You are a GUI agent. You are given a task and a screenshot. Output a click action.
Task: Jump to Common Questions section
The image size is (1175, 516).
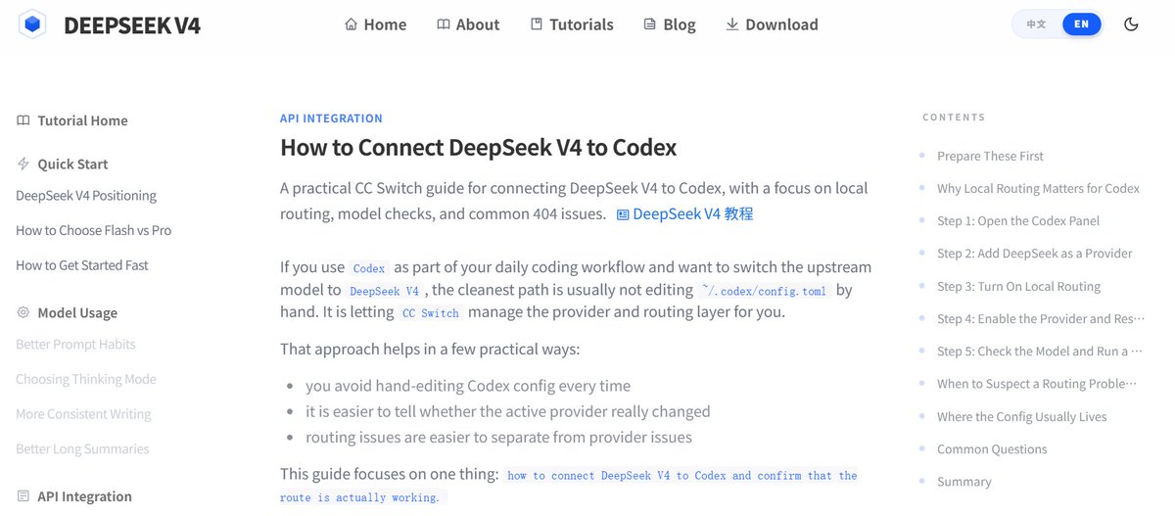point(992,448)
